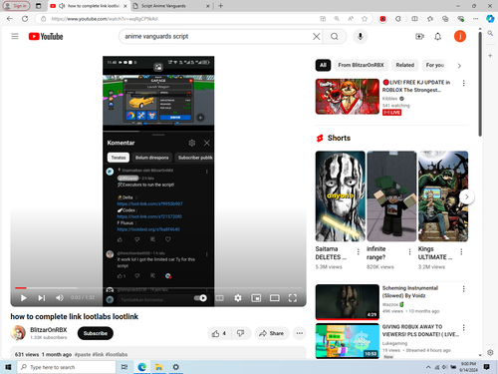Open browser Settings and more menu
This screenshot has width=498, height=374.
pyautogui.click(x=476, y=19)
